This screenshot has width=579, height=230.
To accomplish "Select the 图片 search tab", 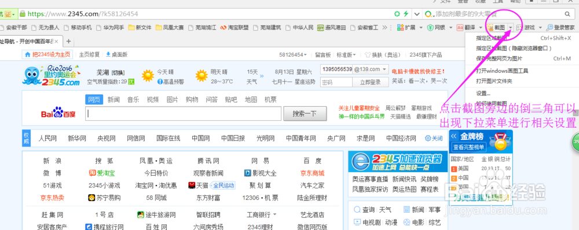I will point(172,99).
